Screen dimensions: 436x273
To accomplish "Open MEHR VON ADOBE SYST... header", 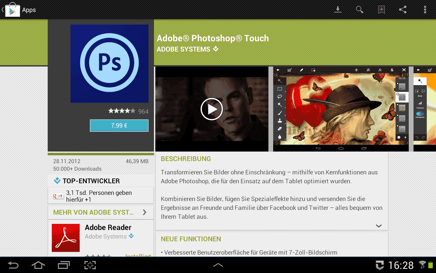I will coord(101,212).
